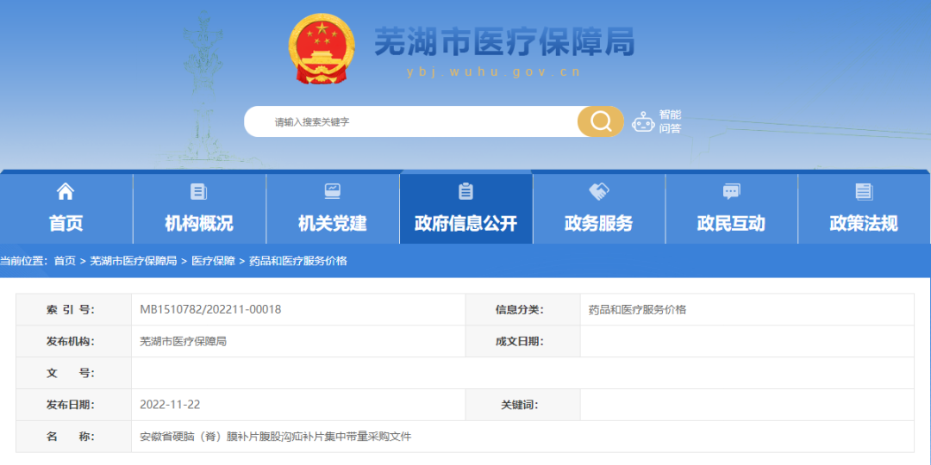Screen dimensions: 931x465
Task: Click the monitor icon above 机关党建
Action: (x=332, y=191)
